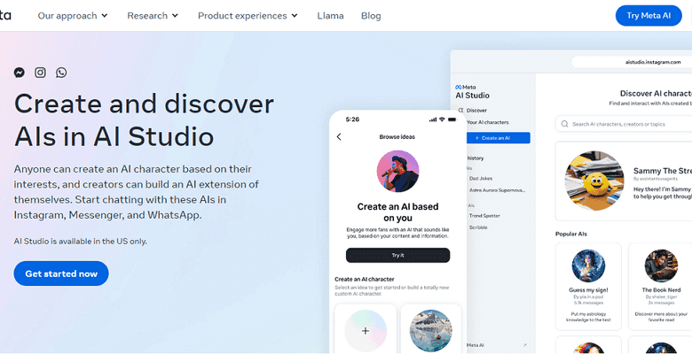Click the Instagram icon above the headline
692x354 pixels.
tap(40, 73)
